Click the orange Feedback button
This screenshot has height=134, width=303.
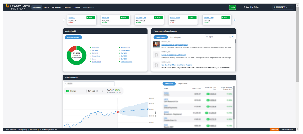coord(274,129)
